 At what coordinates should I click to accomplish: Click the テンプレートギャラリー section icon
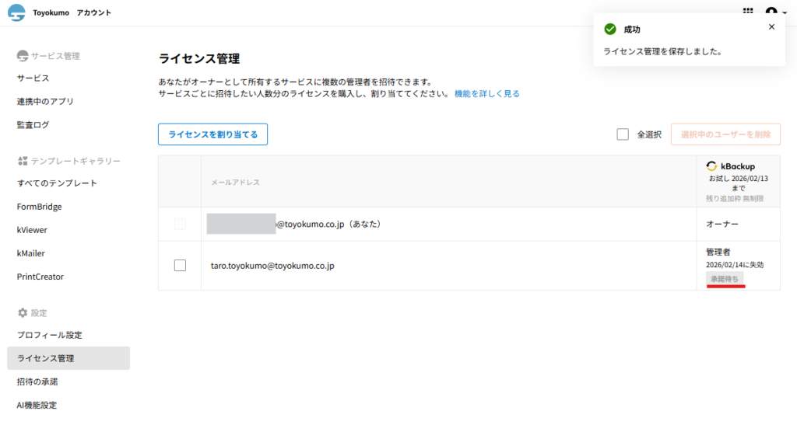tap(23, 161)
